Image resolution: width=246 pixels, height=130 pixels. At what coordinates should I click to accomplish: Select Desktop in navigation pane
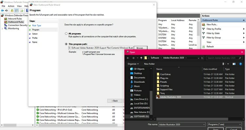click(x=138, y=73)
